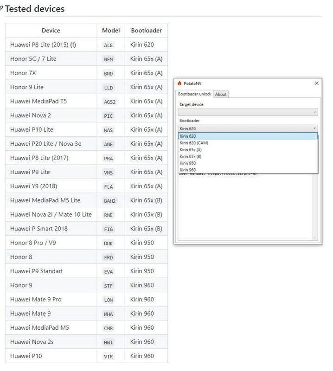Click the EVA model code
The width and height of the screenshot is (333, 371).
coord(109,272)
